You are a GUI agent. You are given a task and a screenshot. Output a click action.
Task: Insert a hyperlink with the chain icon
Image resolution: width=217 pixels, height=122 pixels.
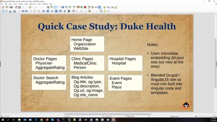(x=96, y=7)
